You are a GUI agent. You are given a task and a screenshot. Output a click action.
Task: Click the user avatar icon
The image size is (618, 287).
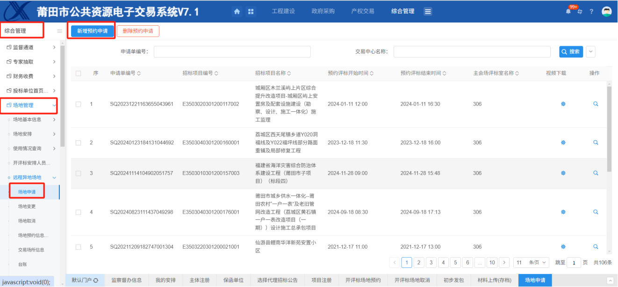pyautogui.click(x=607, y=12)
